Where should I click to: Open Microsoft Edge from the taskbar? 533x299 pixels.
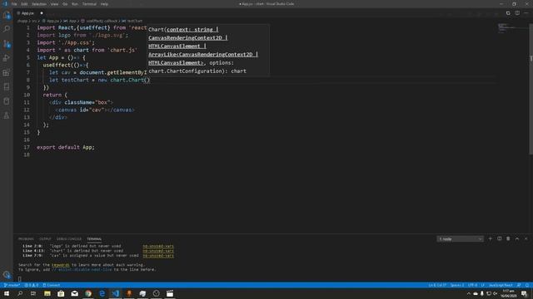click(x=102, y=293)
